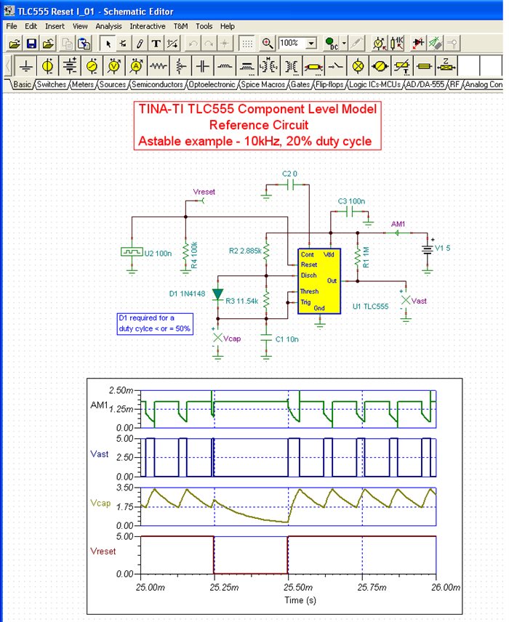Switch to the Switches component tab
Viewport: 509px width, 622px height.
[x=52, y=84]
